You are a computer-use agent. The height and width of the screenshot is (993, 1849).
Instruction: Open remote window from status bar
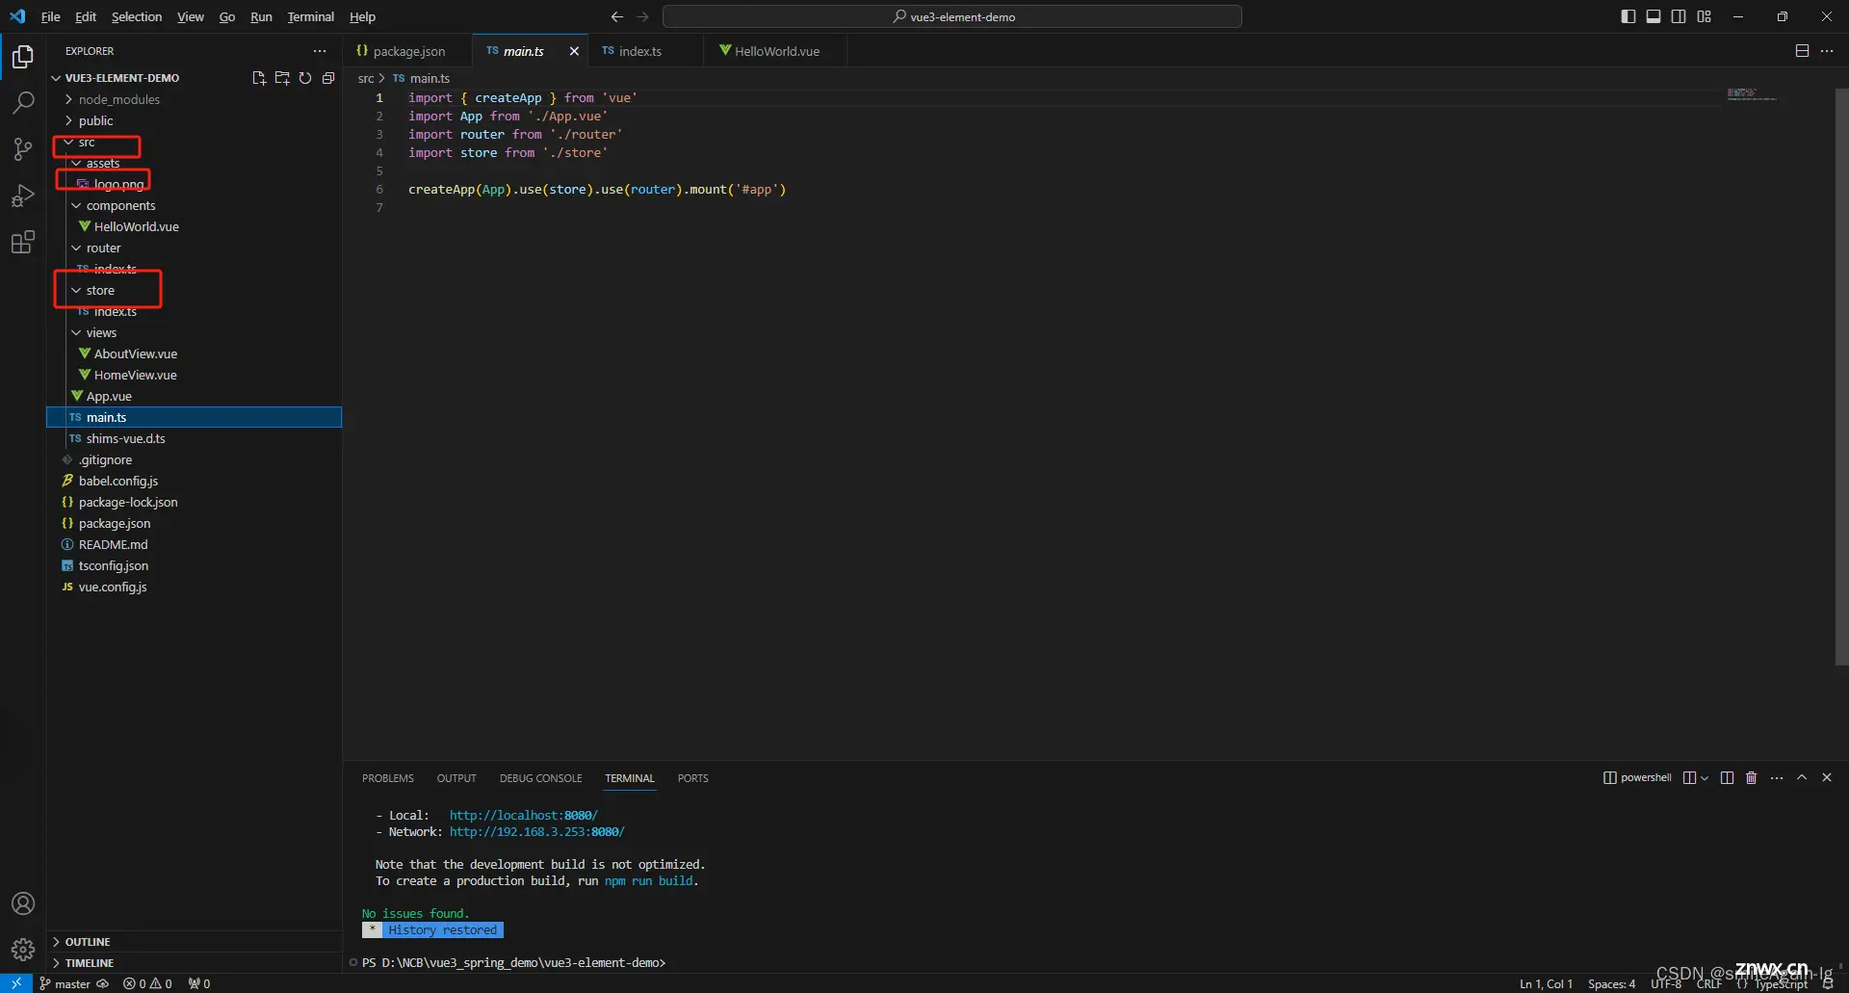tap(16, 983)
